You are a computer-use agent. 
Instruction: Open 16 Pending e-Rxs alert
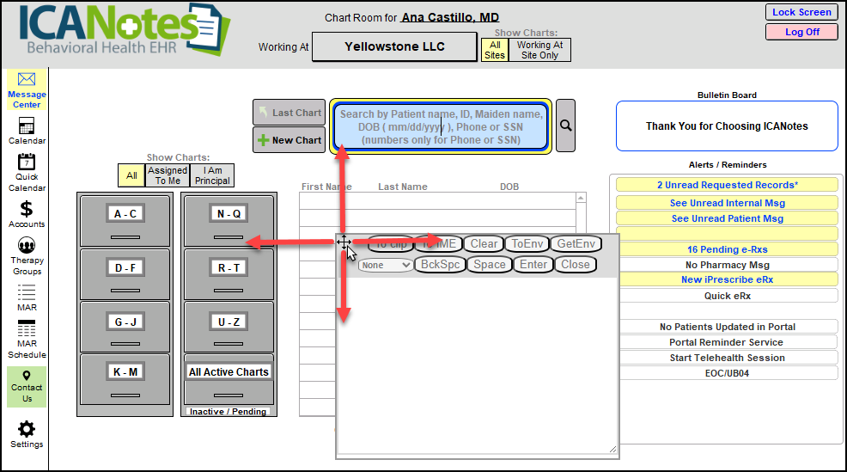click(726, 249)
